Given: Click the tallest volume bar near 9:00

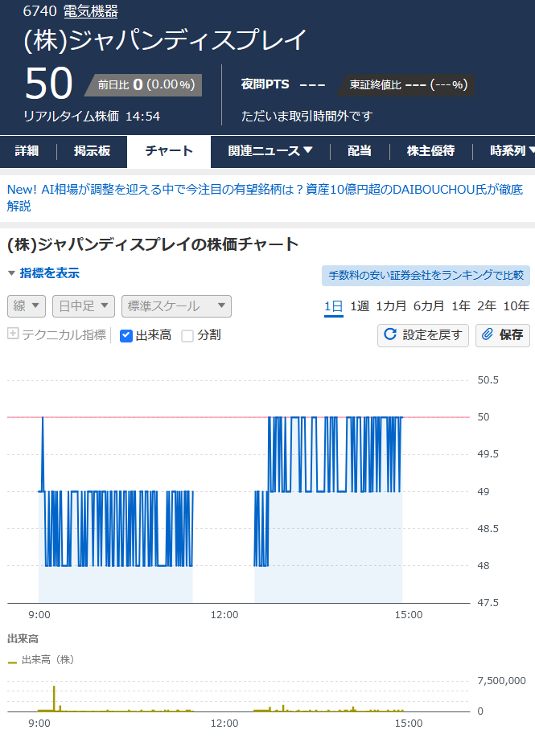Looking at the screenshot, I should (x=54, y=699).
